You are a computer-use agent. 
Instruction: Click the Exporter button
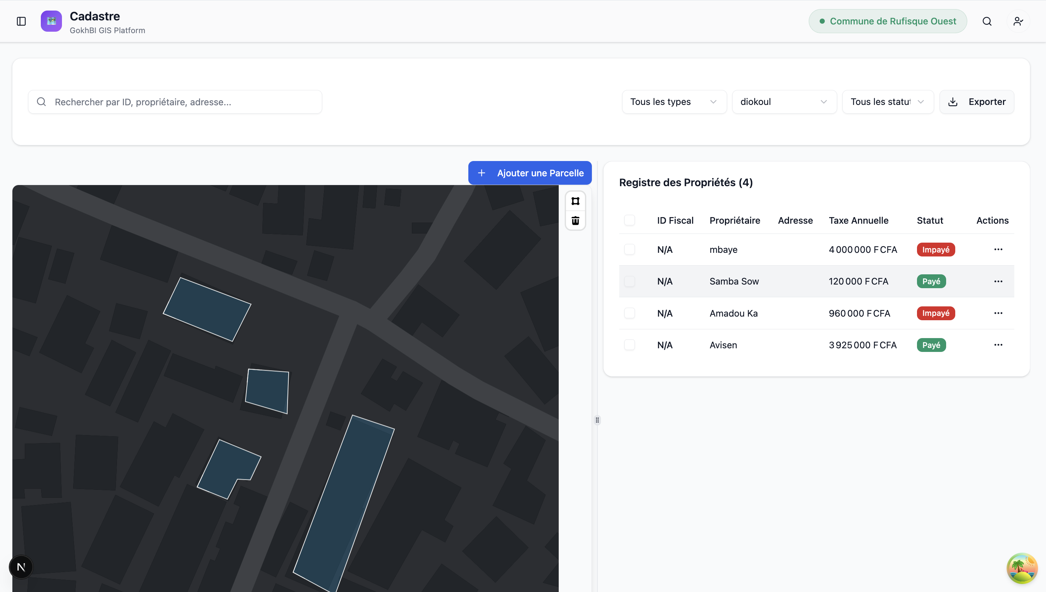click(x=976, y=102)
